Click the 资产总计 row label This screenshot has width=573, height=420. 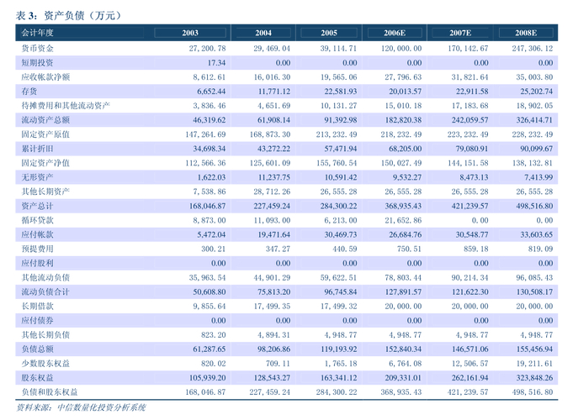coord(37,206)
